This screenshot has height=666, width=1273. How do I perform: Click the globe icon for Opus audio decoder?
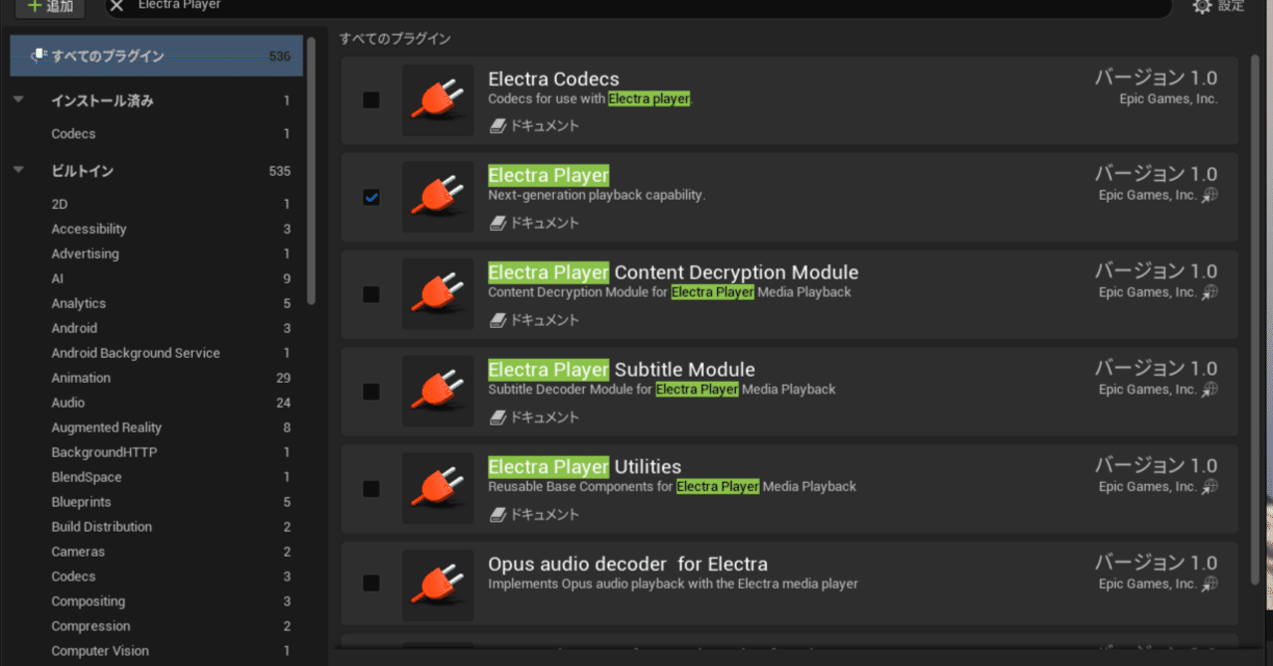(x=1210, y=583)
